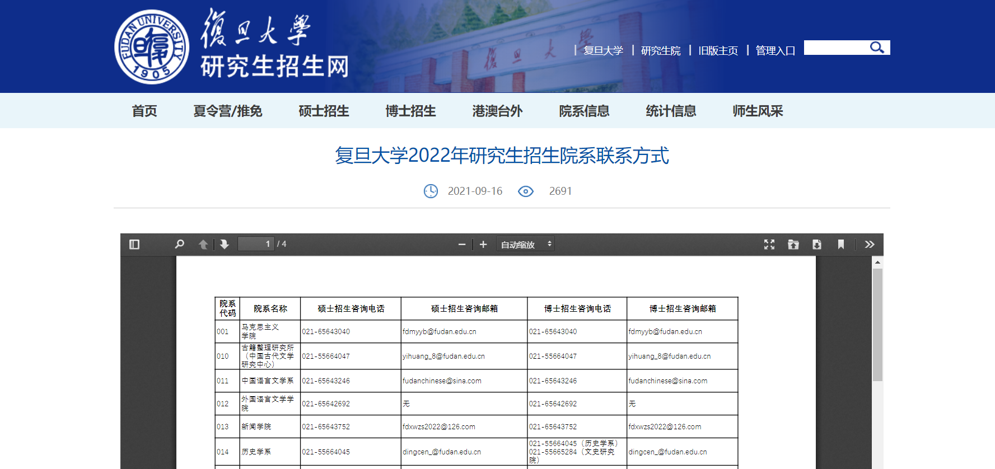The height and width of the screenshot is (469, 995).
Task: Open the 统计信息 menu
Action: pyautogui.click(x=671, y=111)
